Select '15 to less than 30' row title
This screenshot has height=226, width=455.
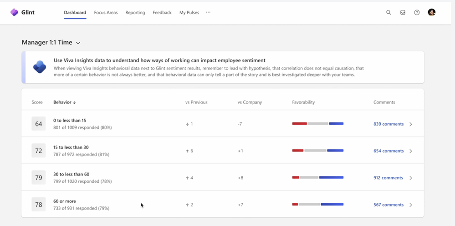coord(71,147)
